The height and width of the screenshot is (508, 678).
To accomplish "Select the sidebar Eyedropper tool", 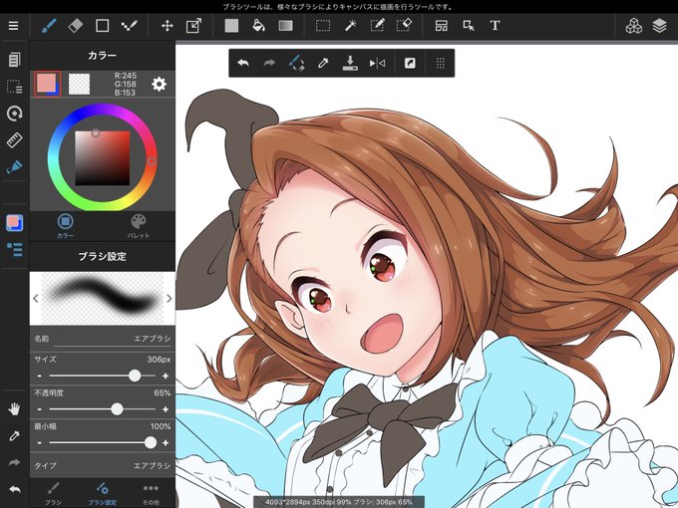I will (x=14, y=436).
